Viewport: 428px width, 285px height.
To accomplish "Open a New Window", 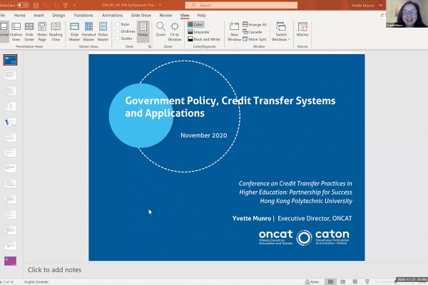I will pos(234,31).
